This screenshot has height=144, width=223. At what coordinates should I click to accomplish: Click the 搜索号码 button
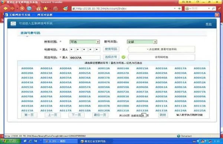tap(111, 49)
